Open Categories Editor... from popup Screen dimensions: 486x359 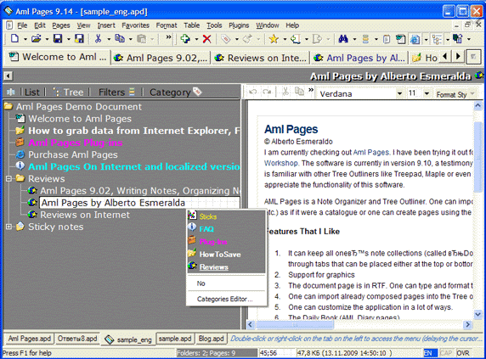pos(226,299)
